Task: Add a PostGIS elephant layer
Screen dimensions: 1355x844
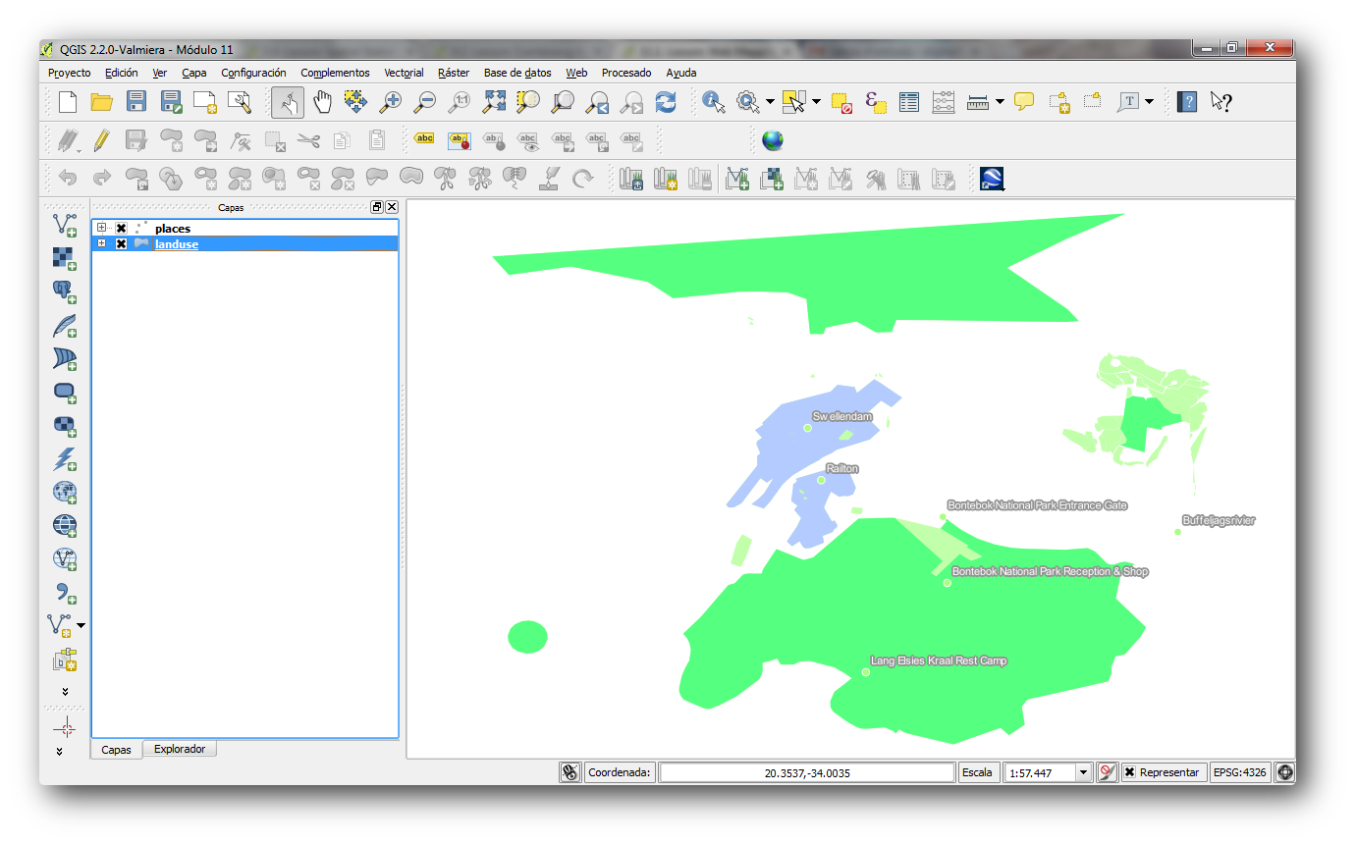Action: 64,292
